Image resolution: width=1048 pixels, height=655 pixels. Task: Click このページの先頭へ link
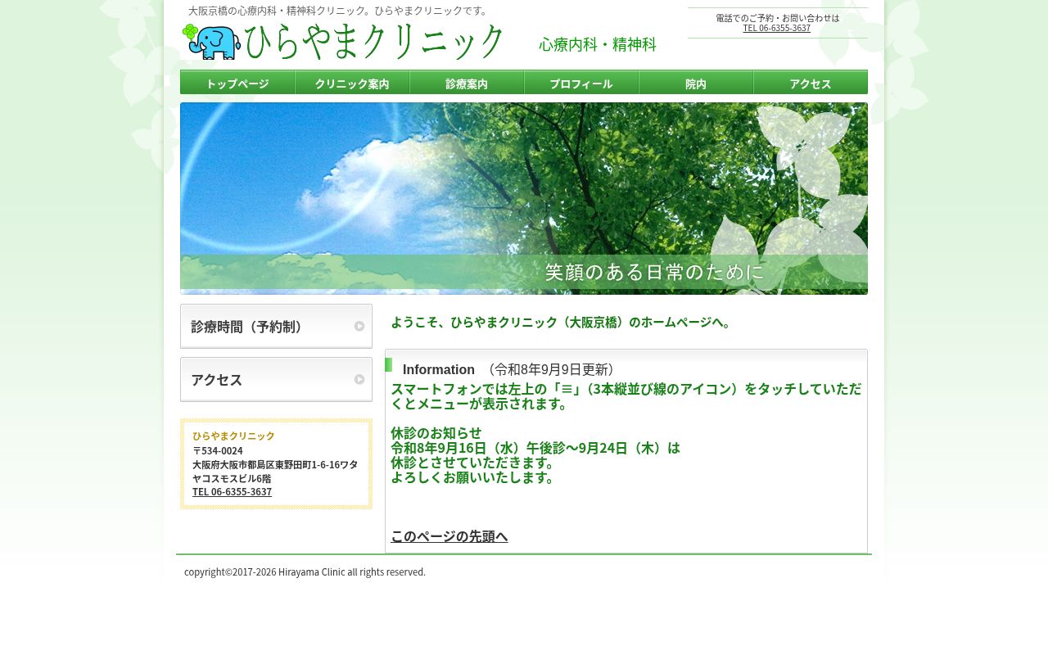pyautogui.click(x=449, y=536)
